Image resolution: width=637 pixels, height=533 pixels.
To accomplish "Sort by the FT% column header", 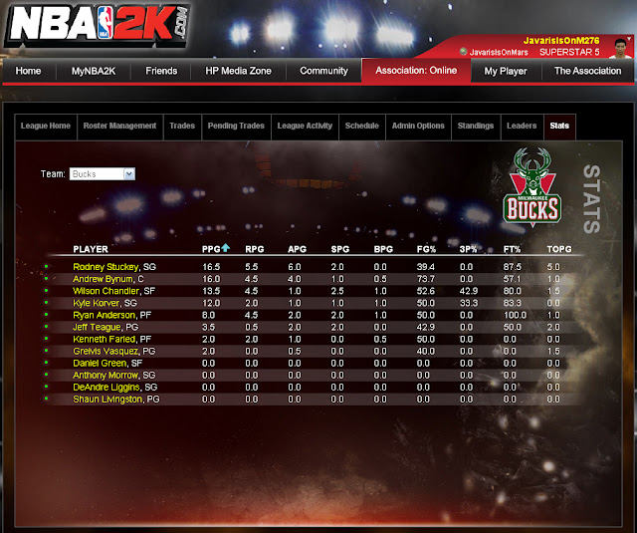I will (512, 249).
